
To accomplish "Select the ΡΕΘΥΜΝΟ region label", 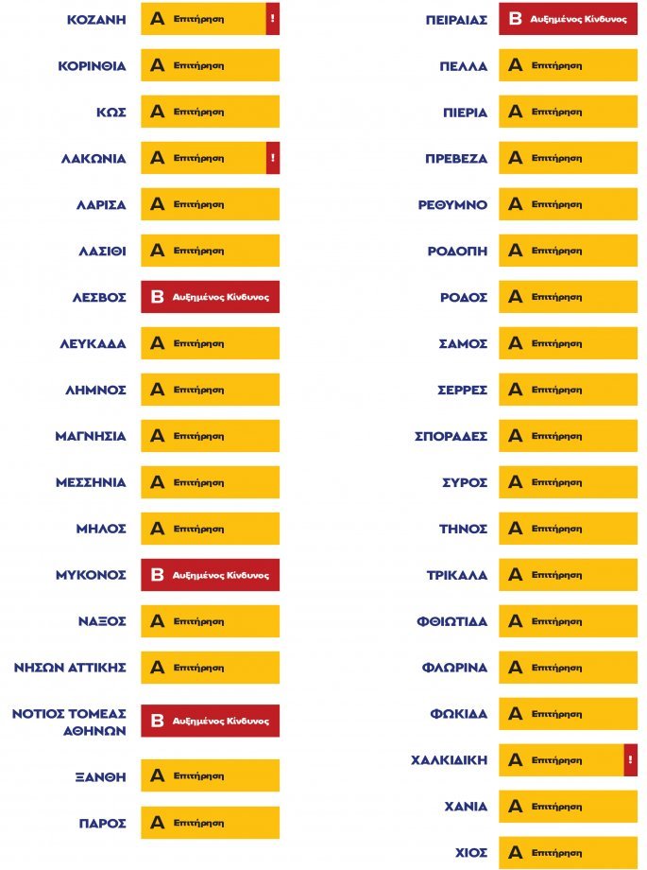I will point(453,204).
